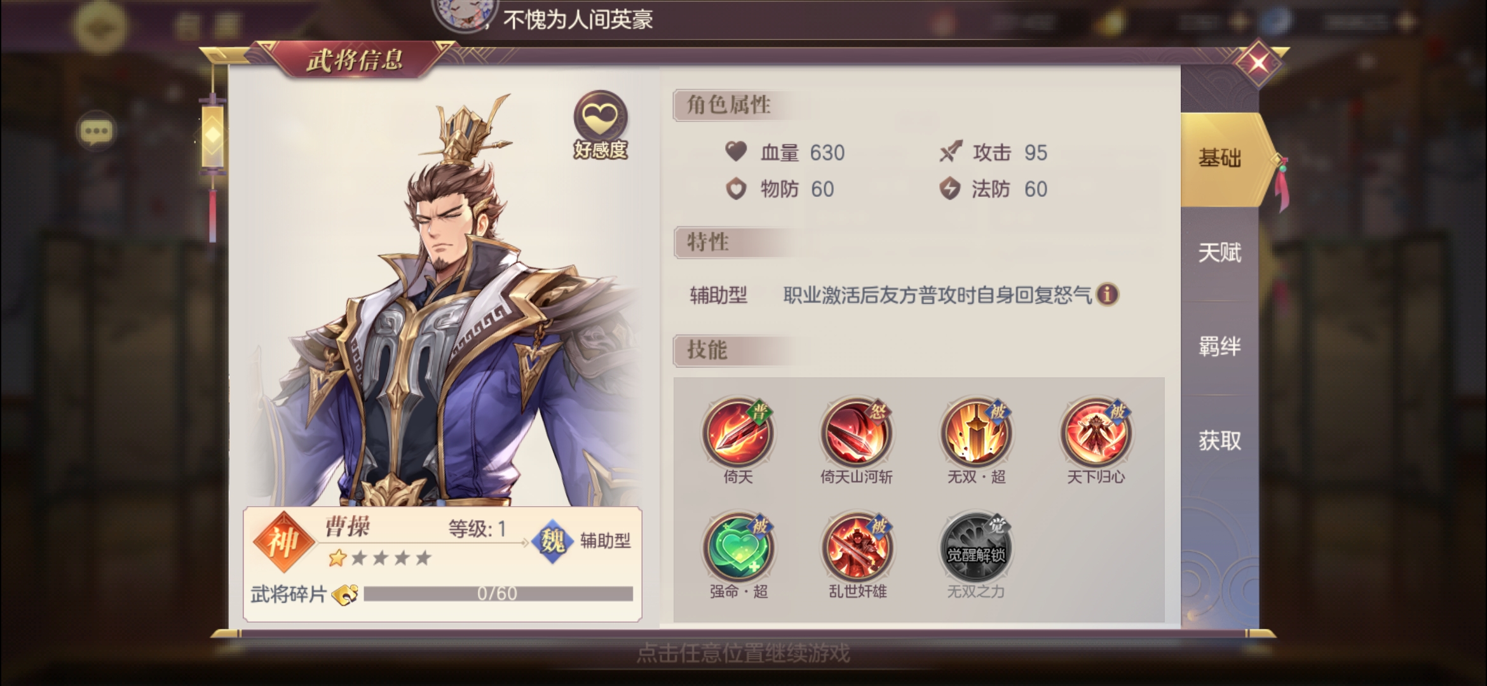
Task: Tap the locked 无双之力 awakening skill
Action: [976, 547]
